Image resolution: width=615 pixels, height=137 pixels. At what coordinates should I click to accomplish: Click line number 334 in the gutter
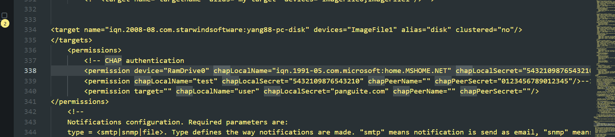tap(30, 30)
